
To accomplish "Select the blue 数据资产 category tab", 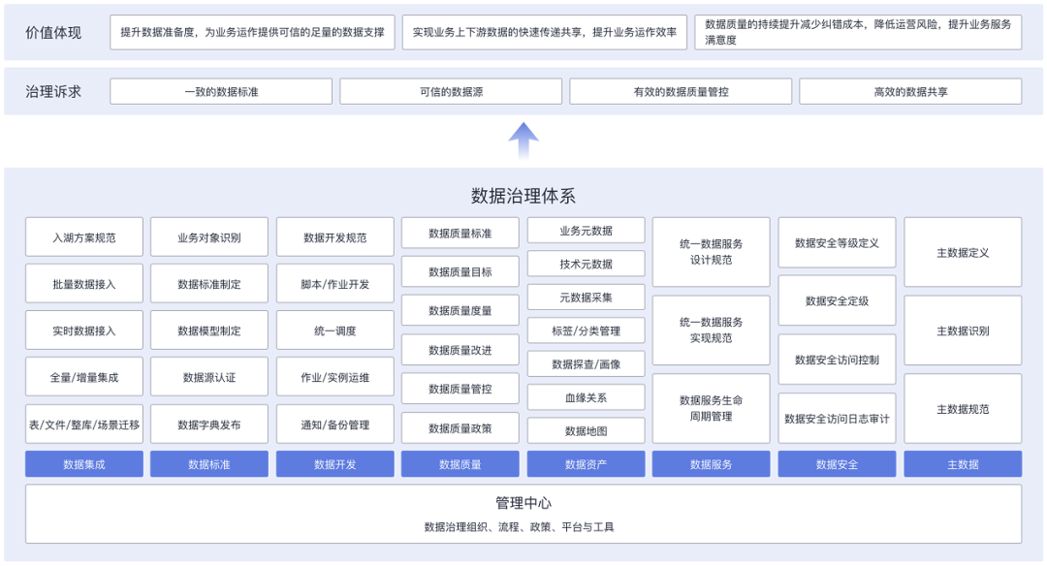I will pos(586,464).
